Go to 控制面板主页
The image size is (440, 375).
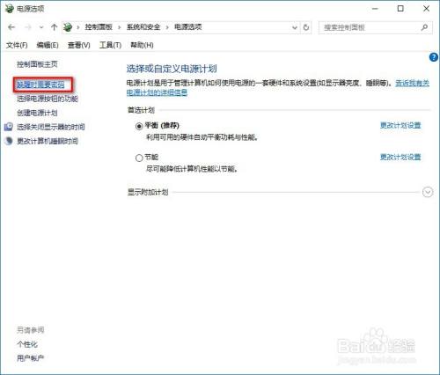click(x=37, y=64)
